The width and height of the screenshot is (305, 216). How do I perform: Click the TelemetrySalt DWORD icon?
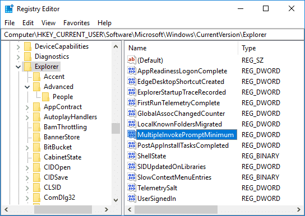132,187
